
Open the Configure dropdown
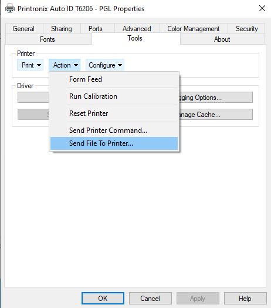[x=105, y=65]
